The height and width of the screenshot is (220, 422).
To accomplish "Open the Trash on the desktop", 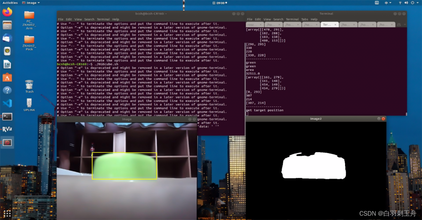I will [x=29, y=86].
